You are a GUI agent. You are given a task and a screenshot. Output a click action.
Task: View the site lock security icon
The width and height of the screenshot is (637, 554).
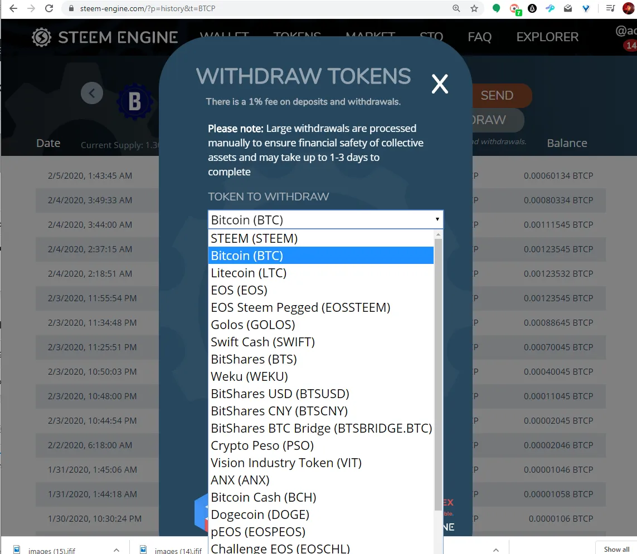pos(71,8)
